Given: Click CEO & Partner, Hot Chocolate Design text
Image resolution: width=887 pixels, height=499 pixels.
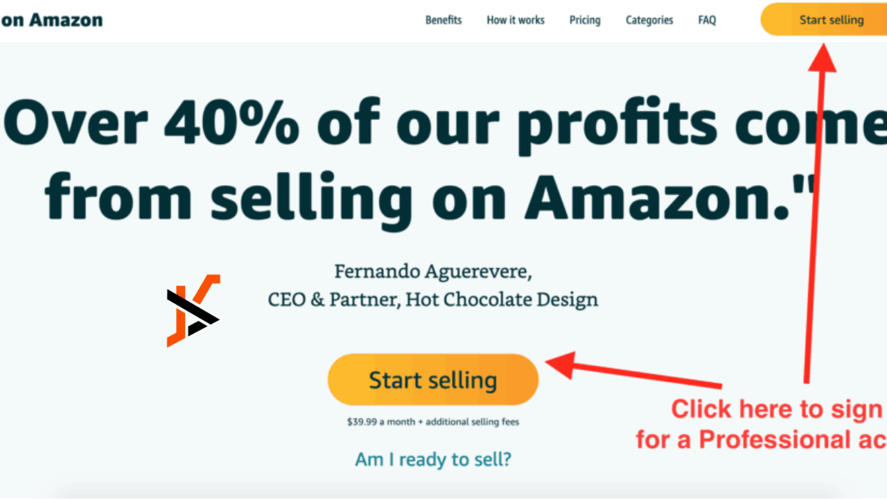Looking at the screenshot, I should point(433,300).
